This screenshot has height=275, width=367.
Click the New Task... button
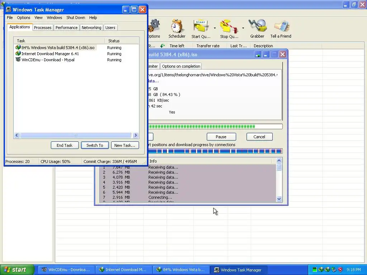click(125, 145)
